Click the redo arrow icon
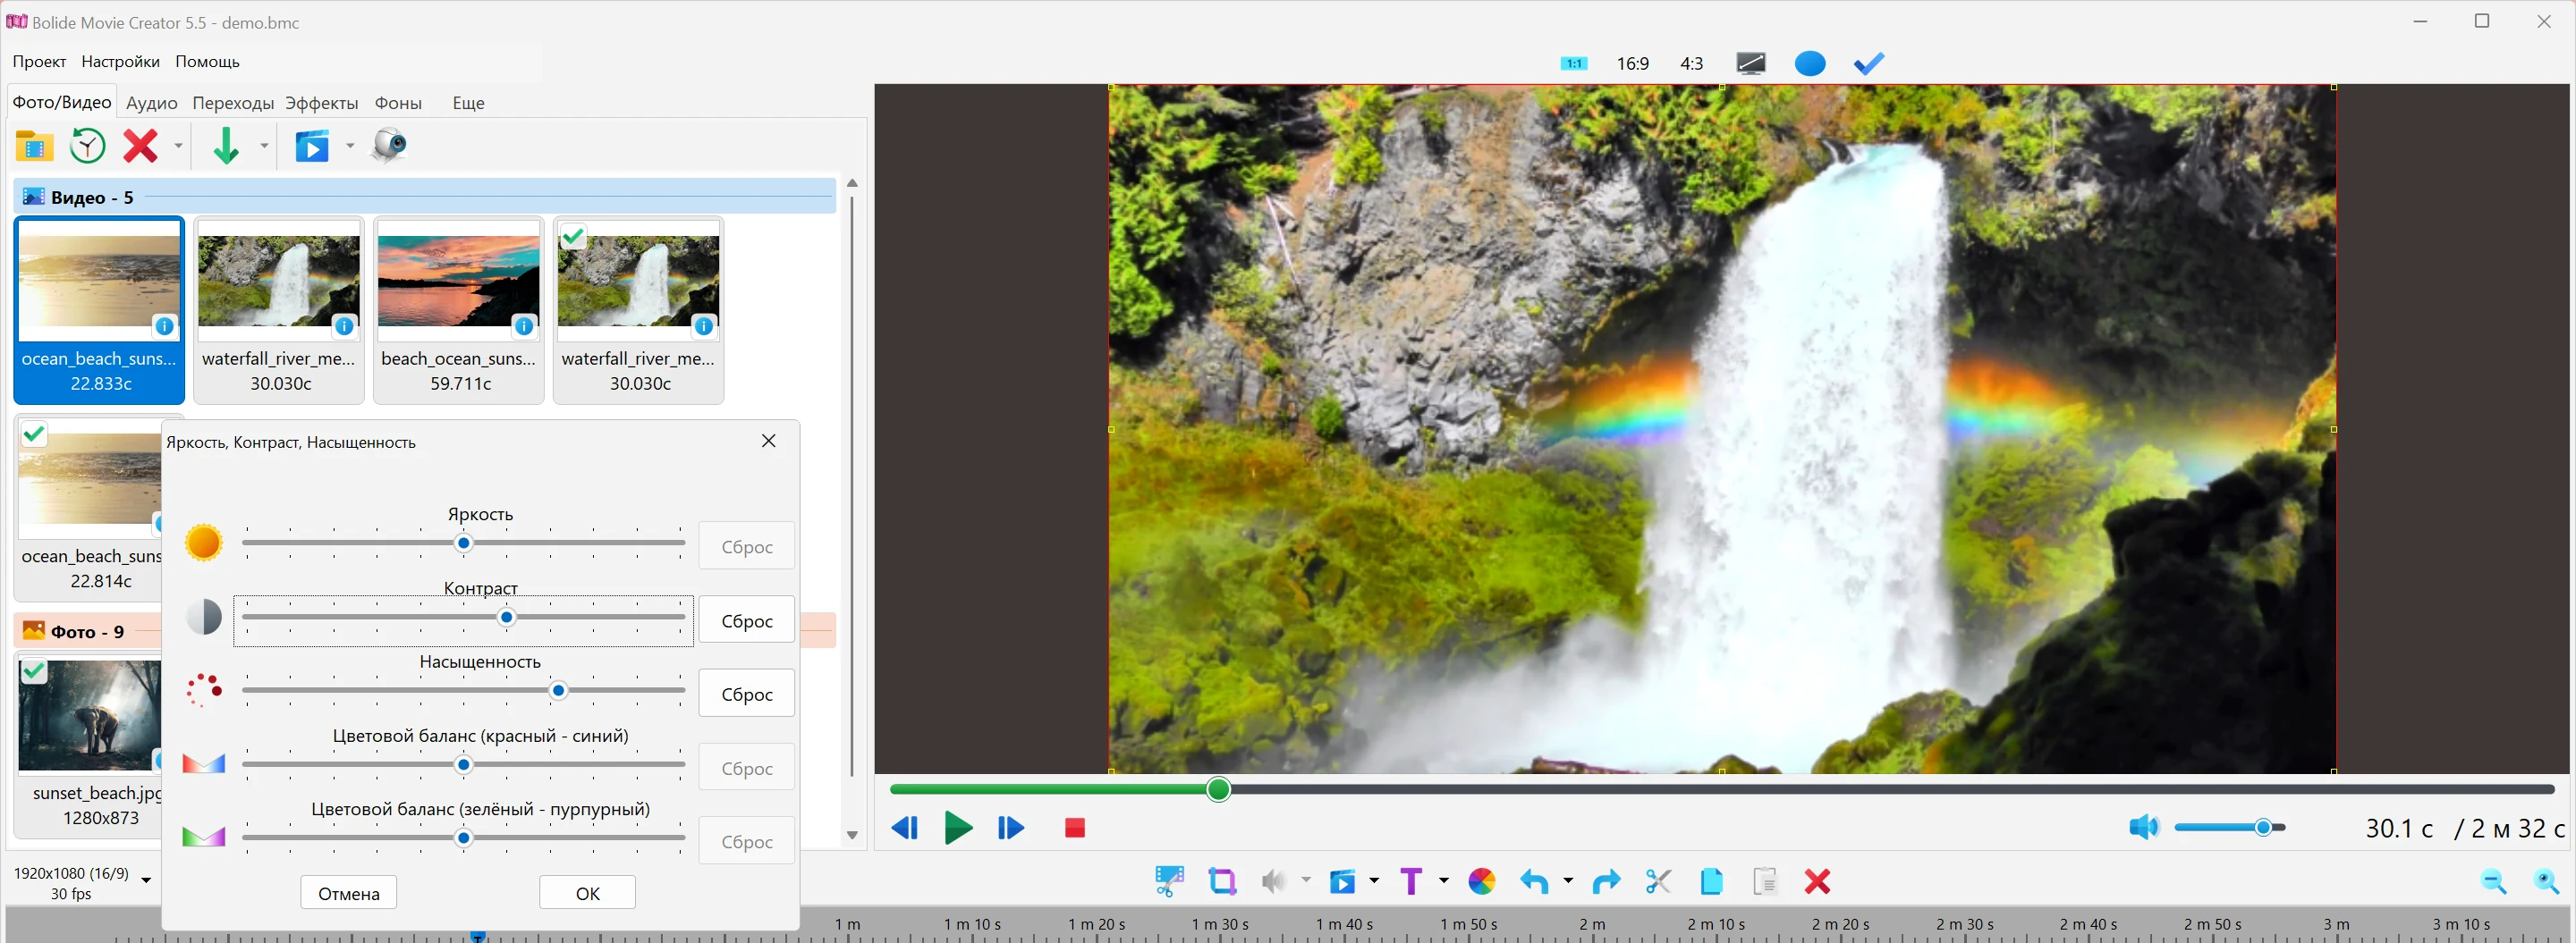The height and width of the screenshot is (943, 2576). click(1606, 881)
